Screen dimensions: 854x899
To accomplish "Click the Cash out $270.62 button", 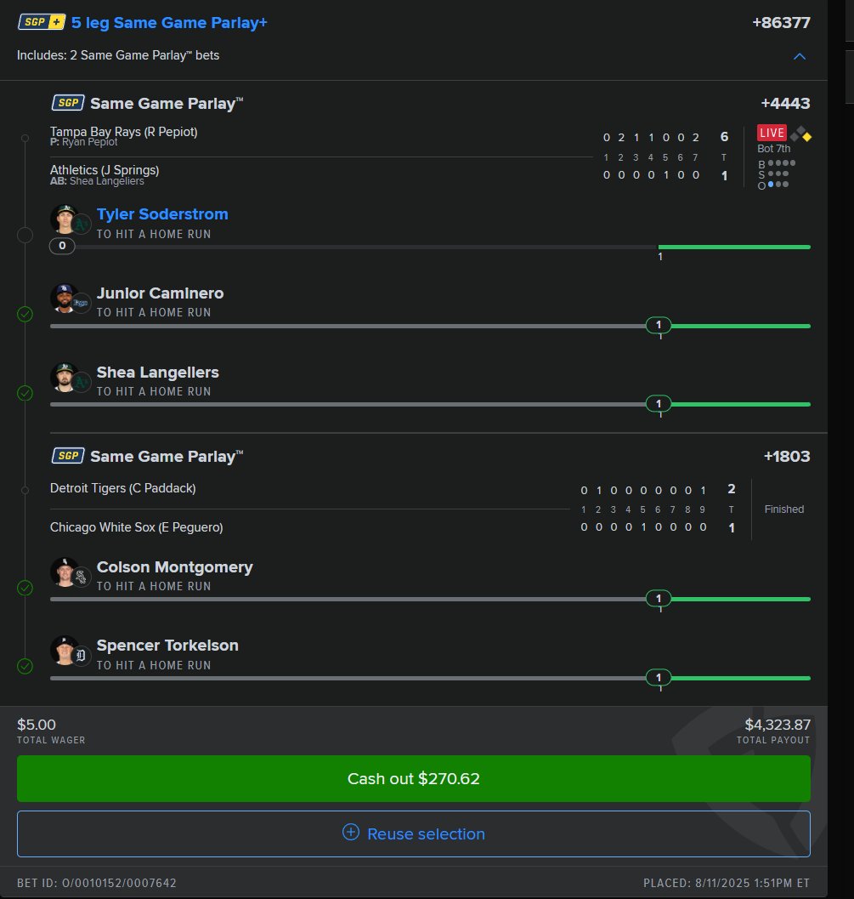I will [x=414, y=778].
